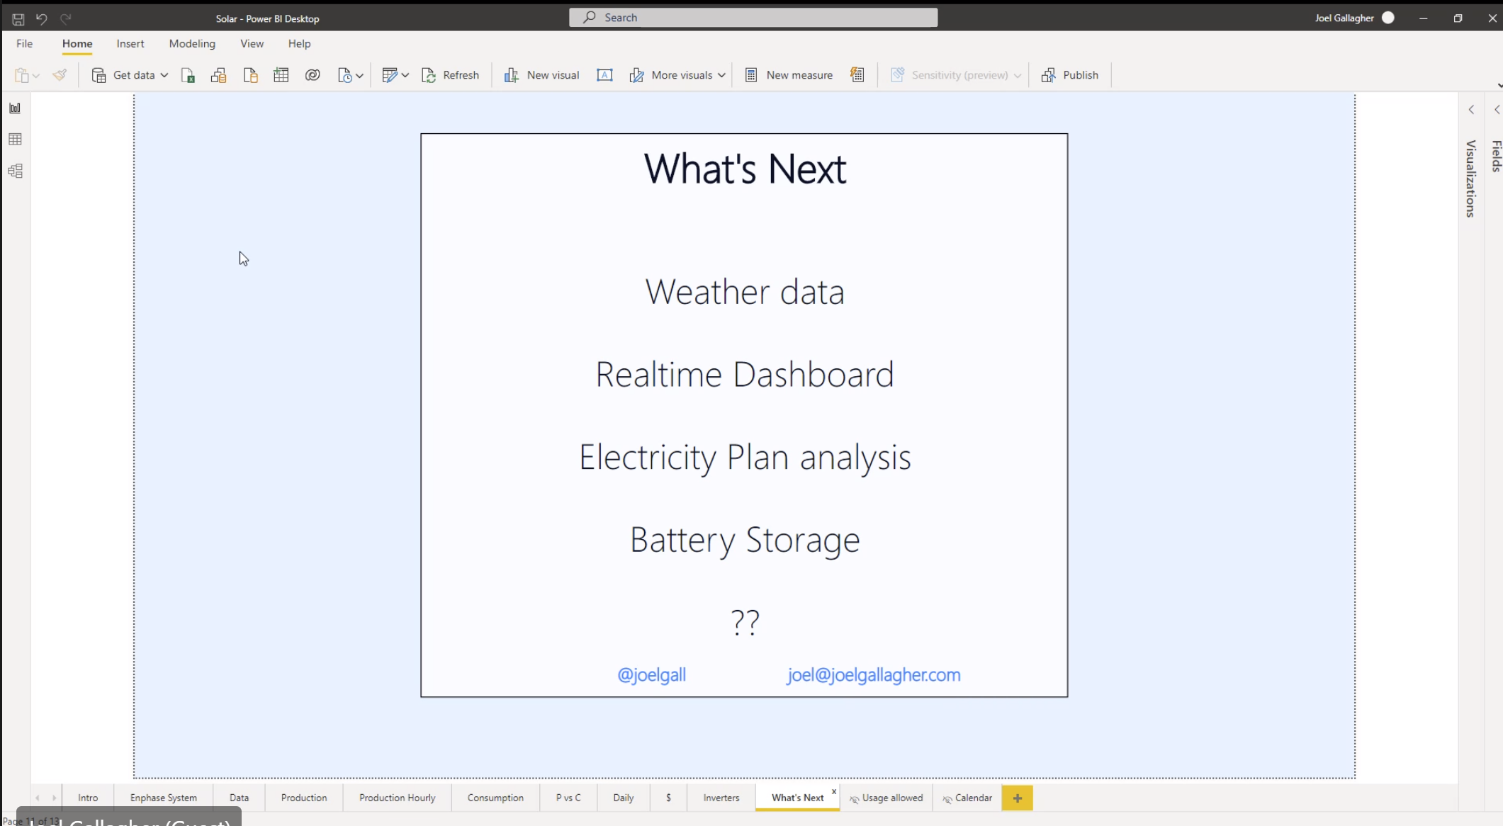Expand the More visuals dropdown
The width and height of the screenshot is (1503, 826).
coord(721,75)
